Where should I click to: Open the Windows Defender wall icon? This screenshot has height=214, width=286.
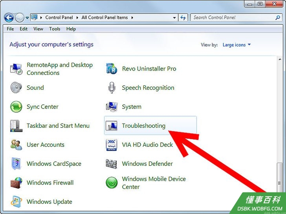[x=111, y=164]
